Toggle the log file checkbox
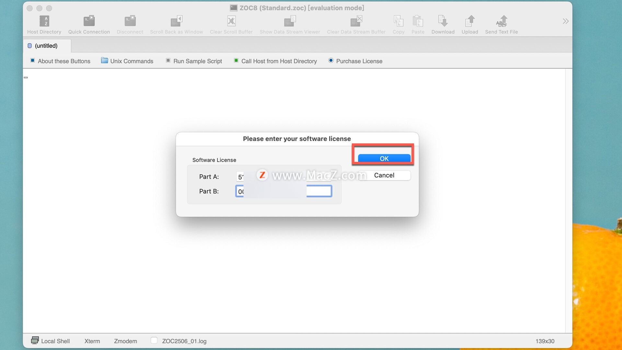 (154, 340)
